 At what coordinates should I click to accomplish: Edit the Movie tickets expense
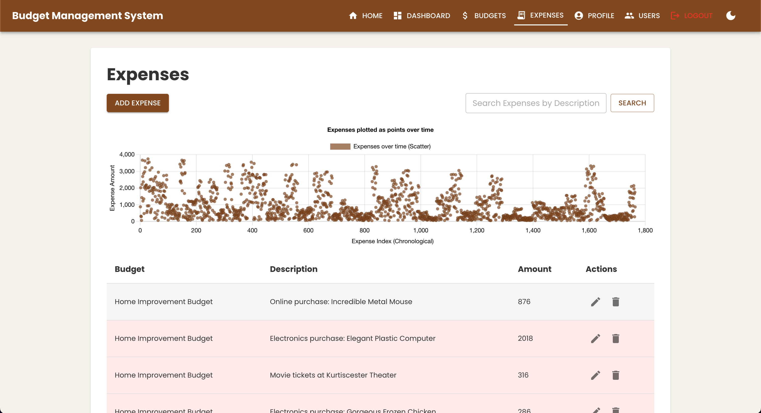tap(596, 375)
